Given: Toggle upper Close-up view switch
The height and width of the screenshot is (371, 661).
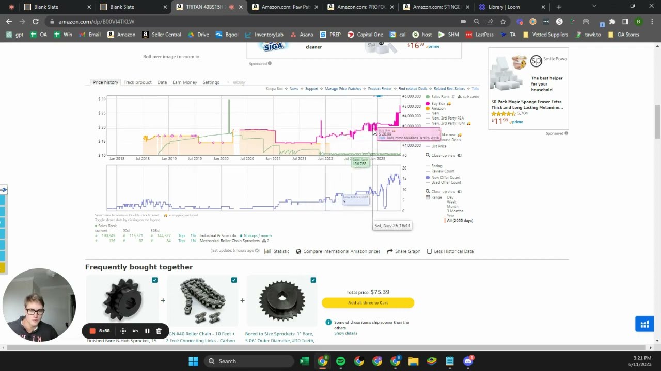Looking at the screenshot, I should [x=459, y=155].
